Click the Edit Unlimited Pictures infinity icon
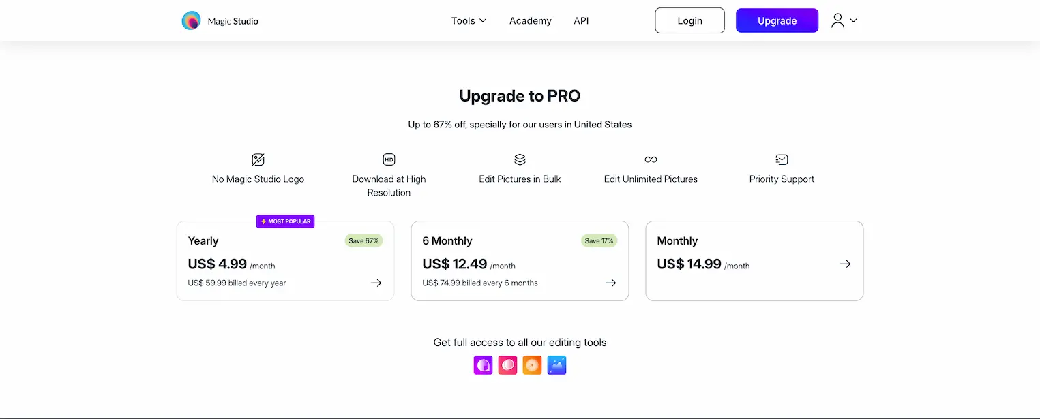 [650, 159]
